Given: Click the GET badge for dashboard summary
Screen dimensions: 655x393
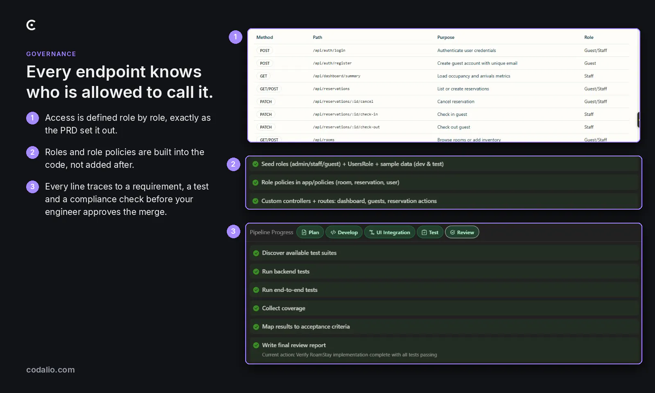Looking at the screenshot, I should click(264, 76).
